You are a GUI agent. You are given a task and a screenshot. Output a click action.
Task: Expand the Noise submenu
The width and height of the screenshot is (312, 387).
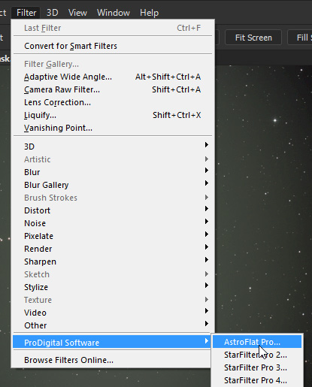[113, 223]
